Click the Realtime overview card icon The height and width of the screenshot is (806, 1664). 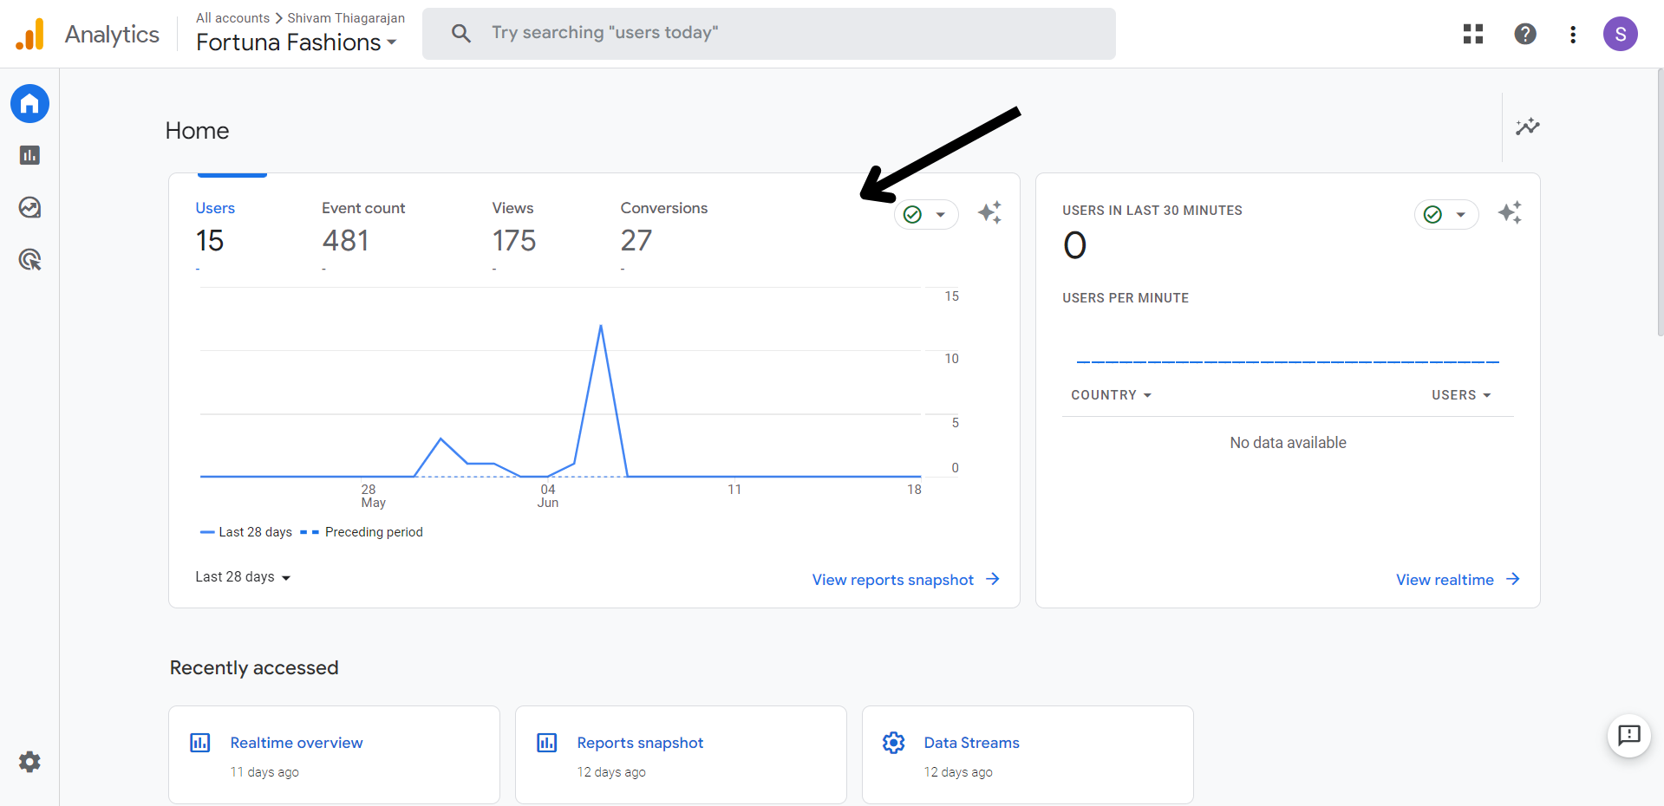click(200, 743)
